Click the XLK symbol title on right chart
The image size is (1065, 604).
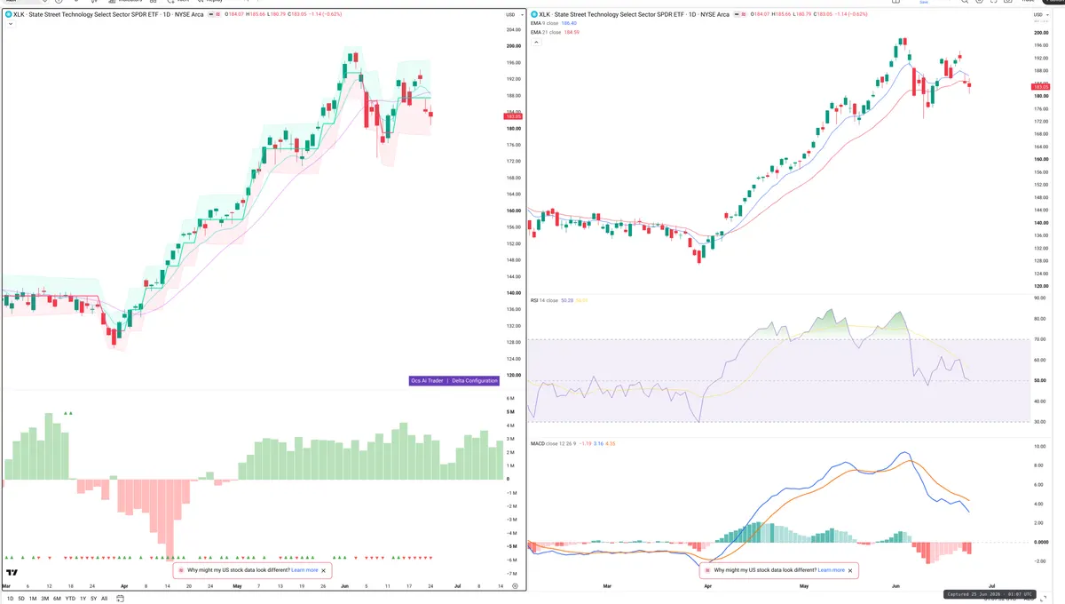(x=634, y=15)
